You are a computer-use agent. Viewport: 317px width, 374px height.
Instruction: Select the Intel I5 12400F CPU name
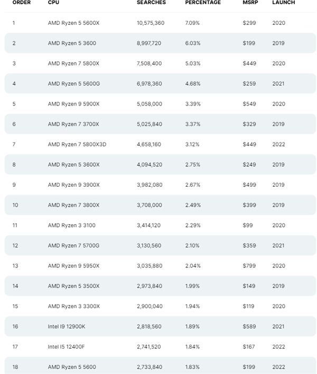tap(67, 347)
